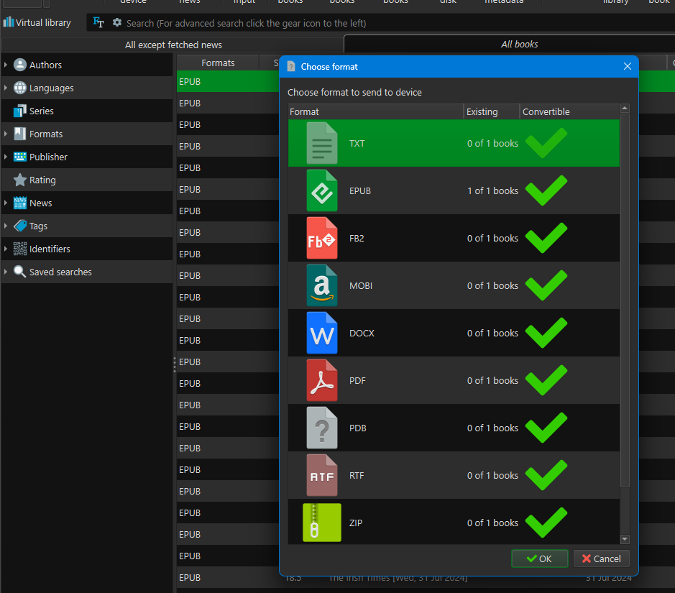Click the search input field
Screen dimensions: 675x593
pyautogui.click(x=398, y=23)
